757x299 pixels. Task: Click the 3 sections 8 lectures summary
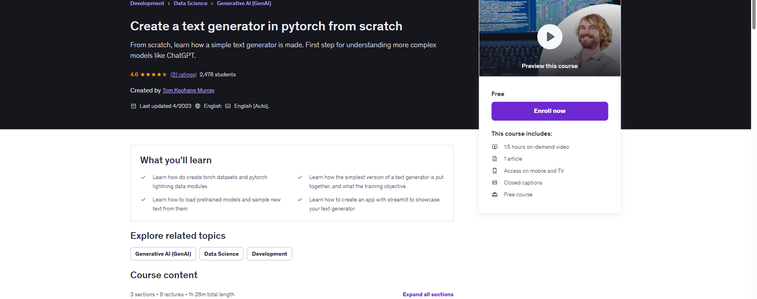[182, 294]
